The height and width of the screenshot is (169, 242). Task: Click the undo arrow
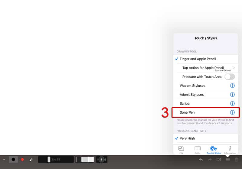pos(201,159)
